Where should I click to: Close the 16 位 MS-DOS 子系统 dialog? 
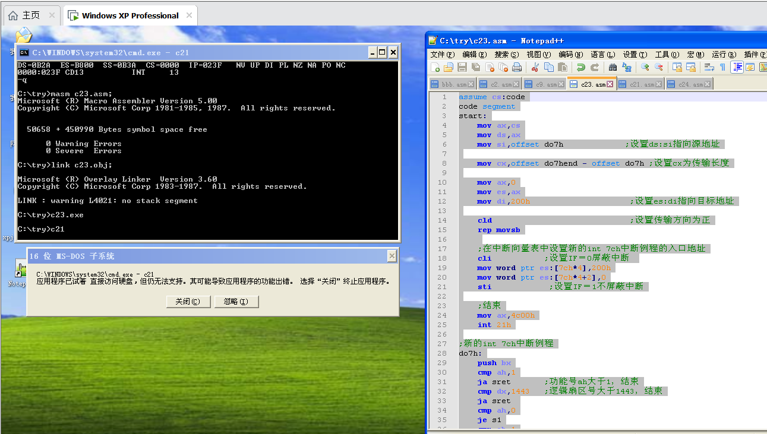[392, 256]
